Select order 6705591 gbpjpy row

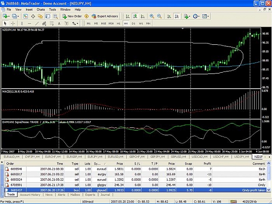[x=135, y=185]
